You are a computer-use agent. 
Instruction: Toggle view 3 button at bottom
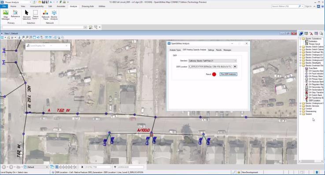click(62, 167)
